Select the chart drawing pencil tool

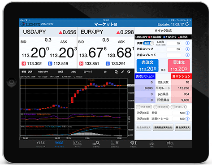click(122, 72)
